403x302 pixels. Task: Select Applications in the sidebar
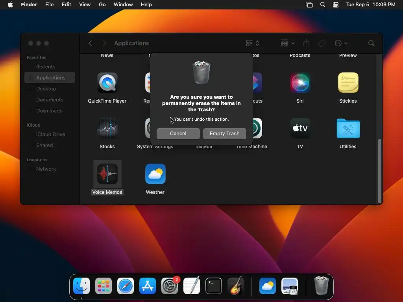click(50, 77)
